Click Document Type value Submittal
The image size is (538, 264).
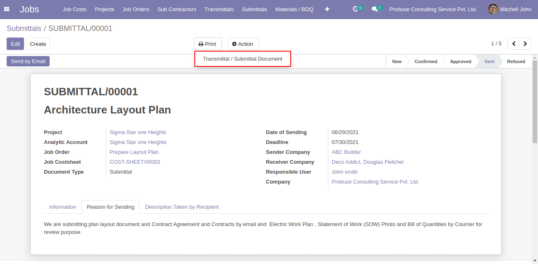click(x=121, y=172)
